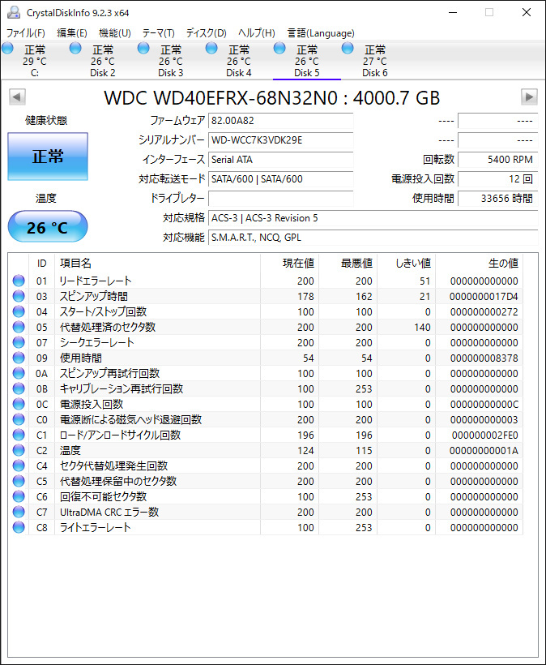Select the ロード/アンロードサイクル回数 row

click(266, 435)
